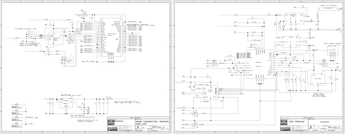Screen dimensions: 346x134
Task: Click the MOD_GPS_1.2 drawing number on the right sheet
Action: [334, 127]
